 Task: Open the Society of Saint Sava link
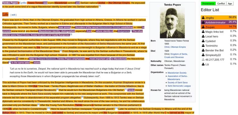pyautogui.click(x=178, y=82)
